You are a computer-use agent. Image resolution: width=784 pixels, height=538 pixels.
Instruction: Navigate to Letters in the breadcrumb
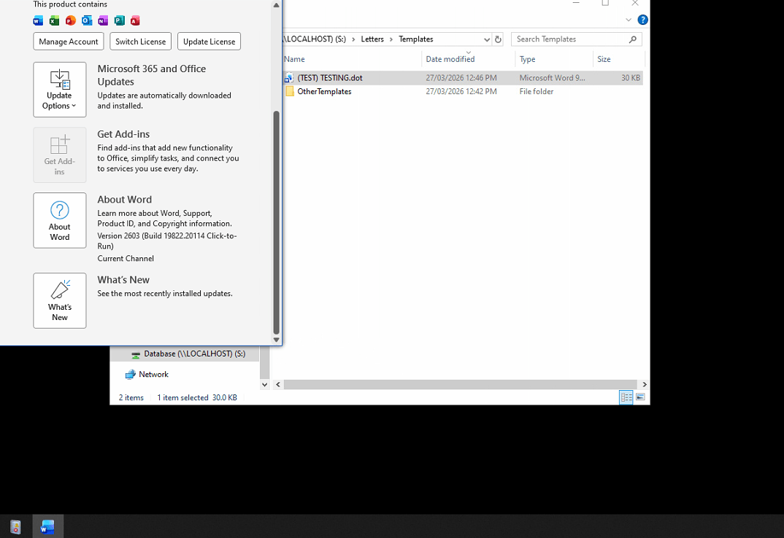point(372,39)
